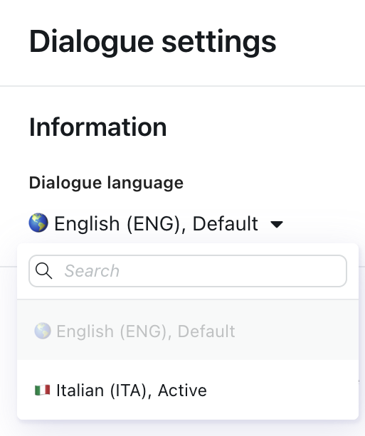Click the blank area of the highlighted English row
This screenshot has height=436, width=365.
(296, 331)
